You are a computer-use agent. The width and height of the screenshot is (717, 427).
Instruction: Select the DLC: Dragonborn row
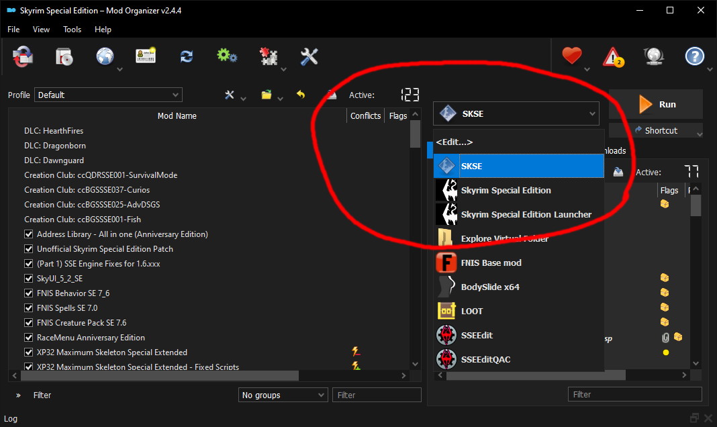209,146
